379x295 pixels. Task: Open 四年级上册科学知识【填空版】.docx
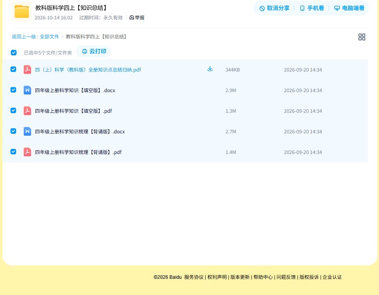(75, 91)
